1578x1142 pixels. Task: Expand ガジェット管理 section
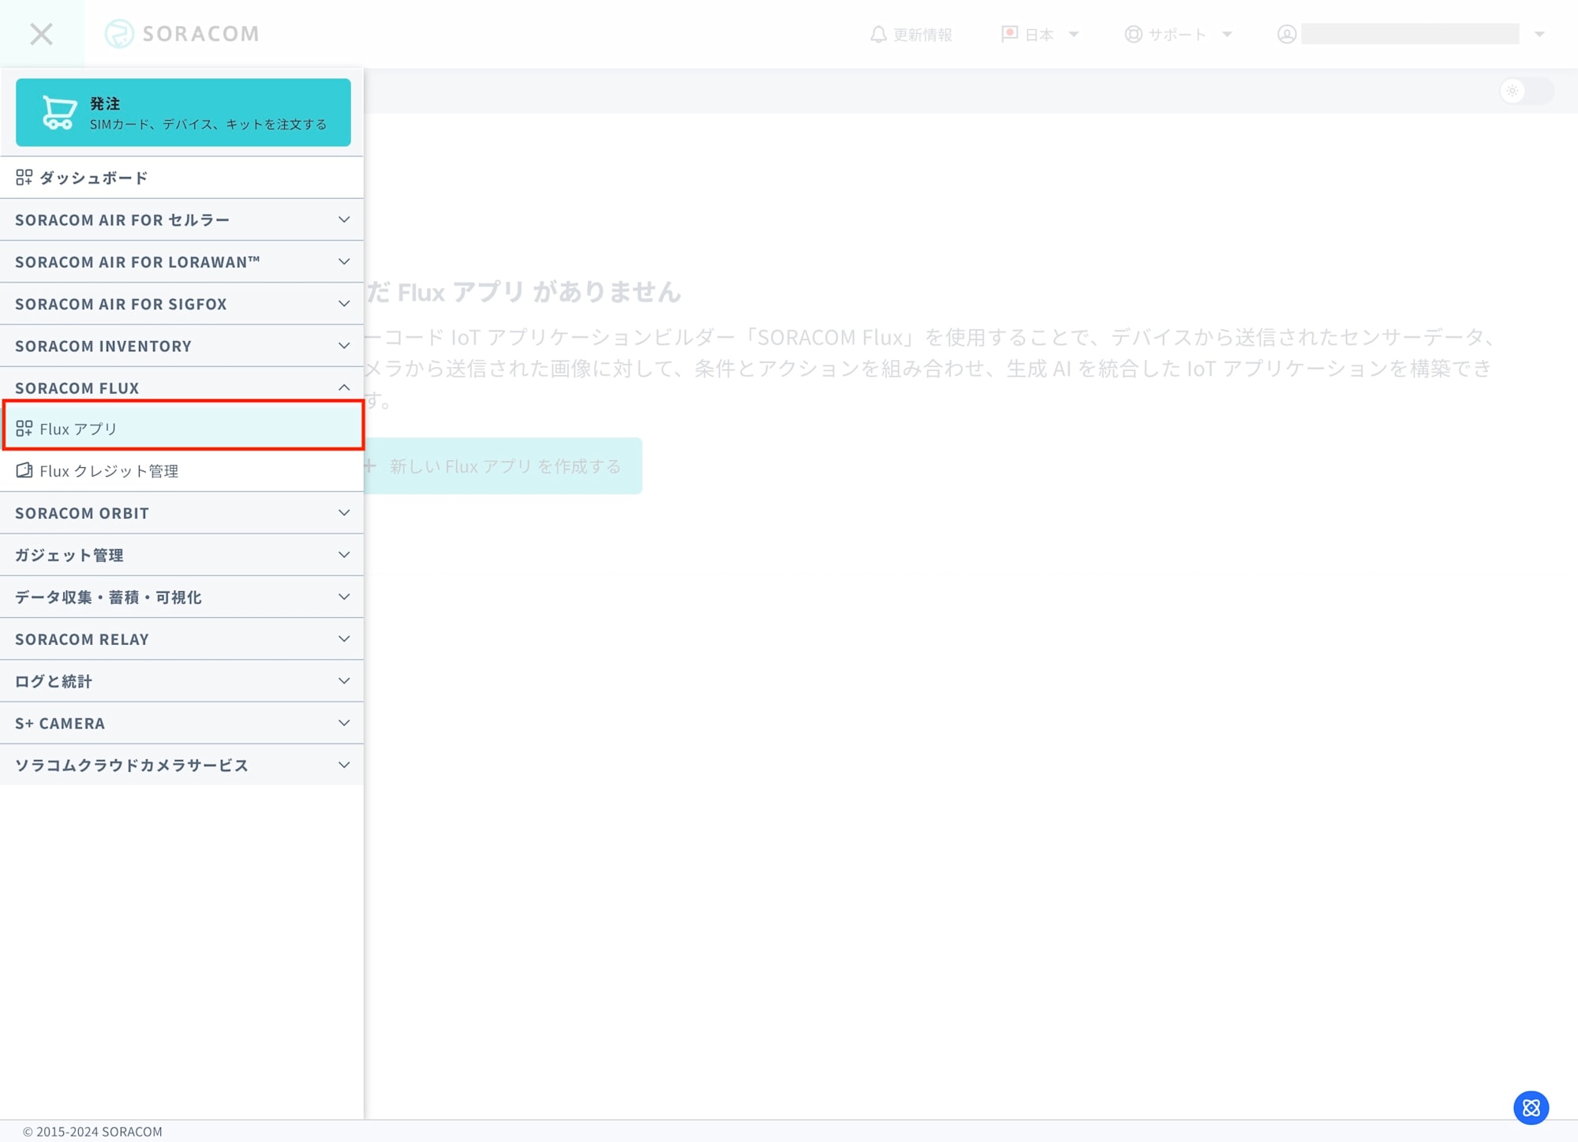pos(181,555)
